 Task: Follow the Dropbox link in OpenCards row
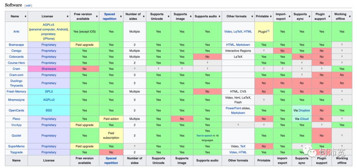[x=304, y=111]
